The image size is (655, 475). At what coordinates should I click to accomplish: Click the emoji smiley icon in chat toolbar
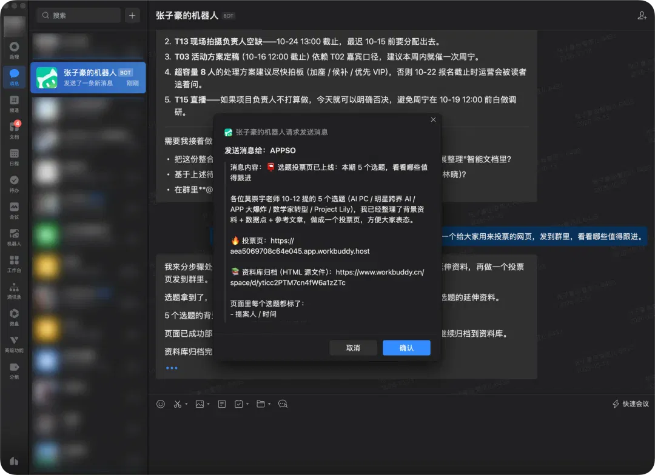tap(160, 404)
